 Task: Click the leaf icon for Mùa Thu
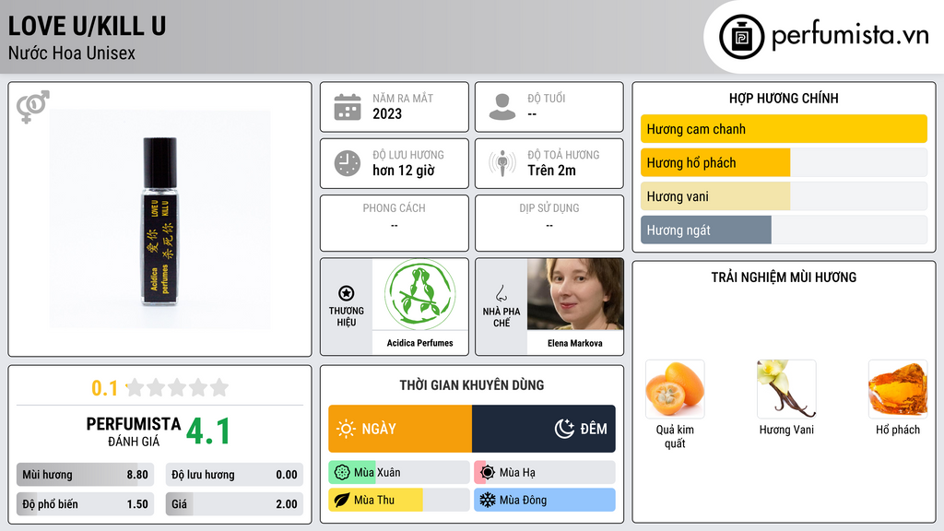click(341, 500)
